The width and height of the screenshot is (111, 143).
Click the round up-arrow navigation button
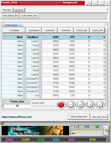[x=100, y=105]
